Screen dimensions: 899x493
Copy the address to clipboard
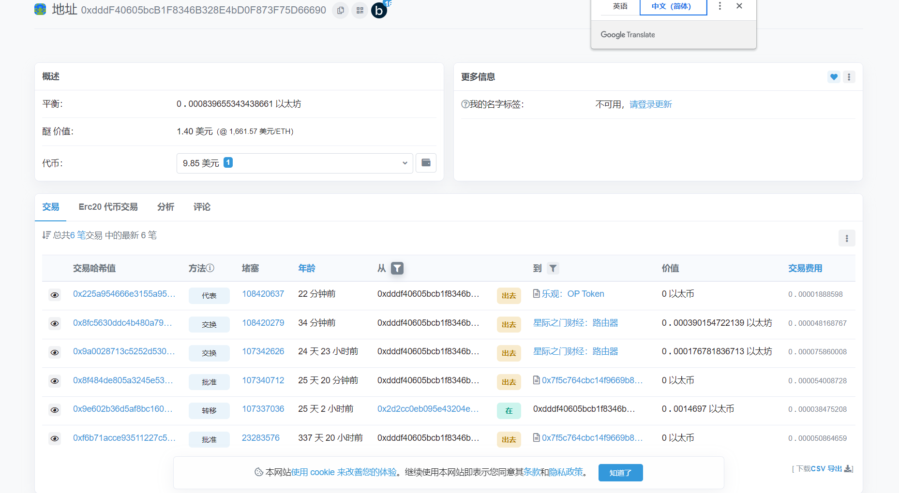point(341,10)
